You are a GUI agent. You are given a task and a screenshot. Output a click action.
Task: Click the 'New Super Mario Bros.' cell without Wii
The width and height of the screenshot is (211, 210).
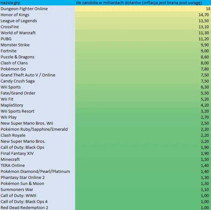[38, 141]
